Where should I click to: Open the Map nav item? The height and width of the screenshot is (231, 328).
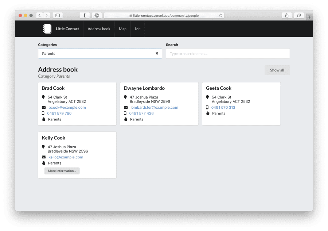[x=122, y=29]
